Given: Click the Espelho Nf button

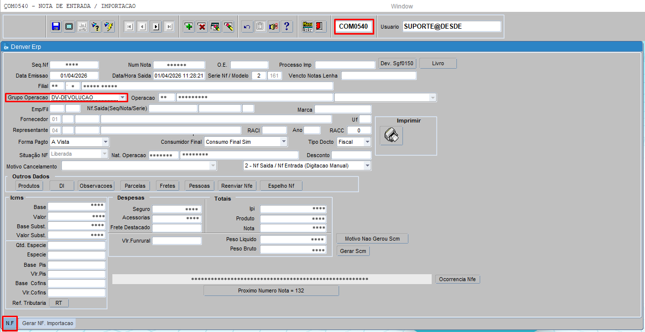Looking at the screenshot, I should (x=281, y=186).
